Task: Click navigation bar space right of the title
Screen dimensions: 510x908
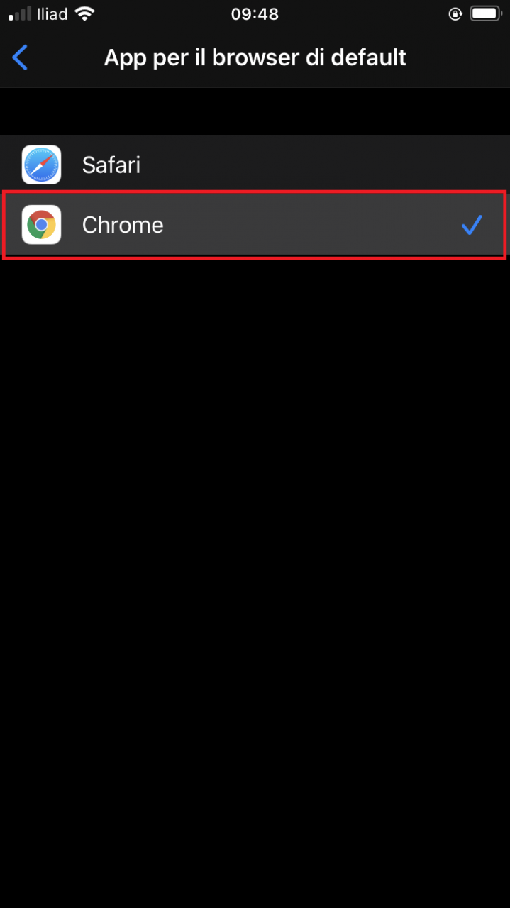Action: point(458,57)
